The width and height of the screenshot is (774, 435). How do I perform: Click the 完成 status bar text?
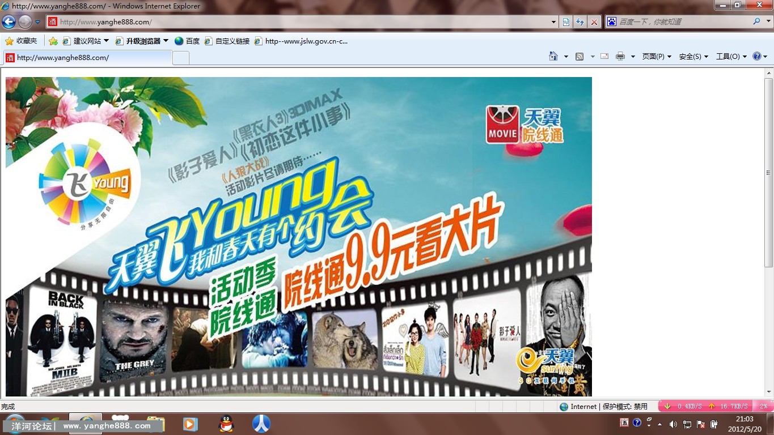[8, 407]
